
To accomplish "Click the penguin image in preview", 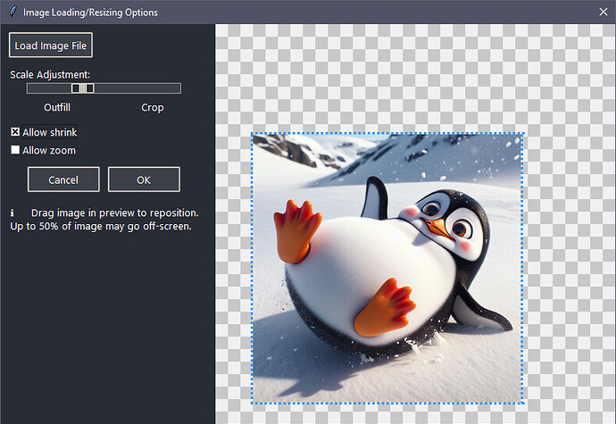I will (x=387, y=269).
